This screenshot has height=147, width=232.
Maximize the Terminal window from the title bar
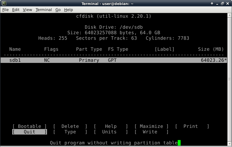click(222, 3)
